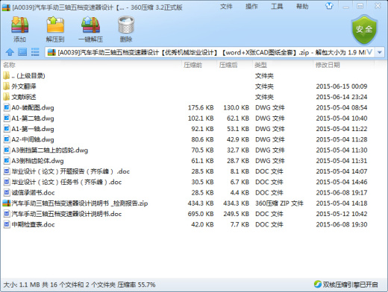Click the parent directory folder icon
The height and width of the screenshot is (292, 388).
(x=6, y=75)
